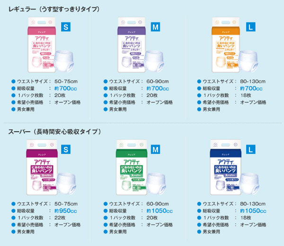Click the Regular L waist size 80-130cm
This screenshot has width=284, height=246.
pyautogui.click(x=253, y=82)
